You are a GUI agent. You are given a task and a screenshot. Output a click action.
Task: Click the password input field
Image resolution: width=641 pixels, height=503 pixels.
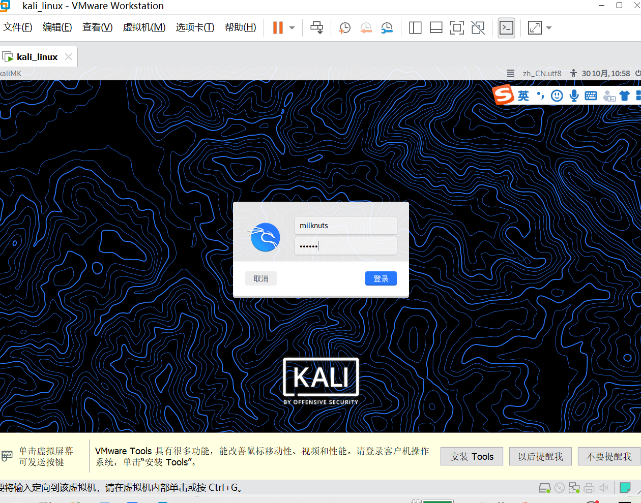click(x=345, y=246)
